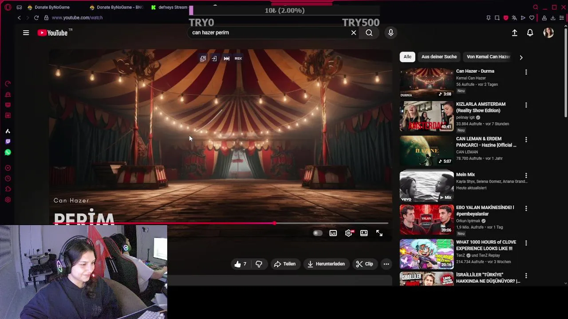This screenshot has width=568, height=319.
Task: Click the skip-next icon atop video
Action: tap(226, 58)
